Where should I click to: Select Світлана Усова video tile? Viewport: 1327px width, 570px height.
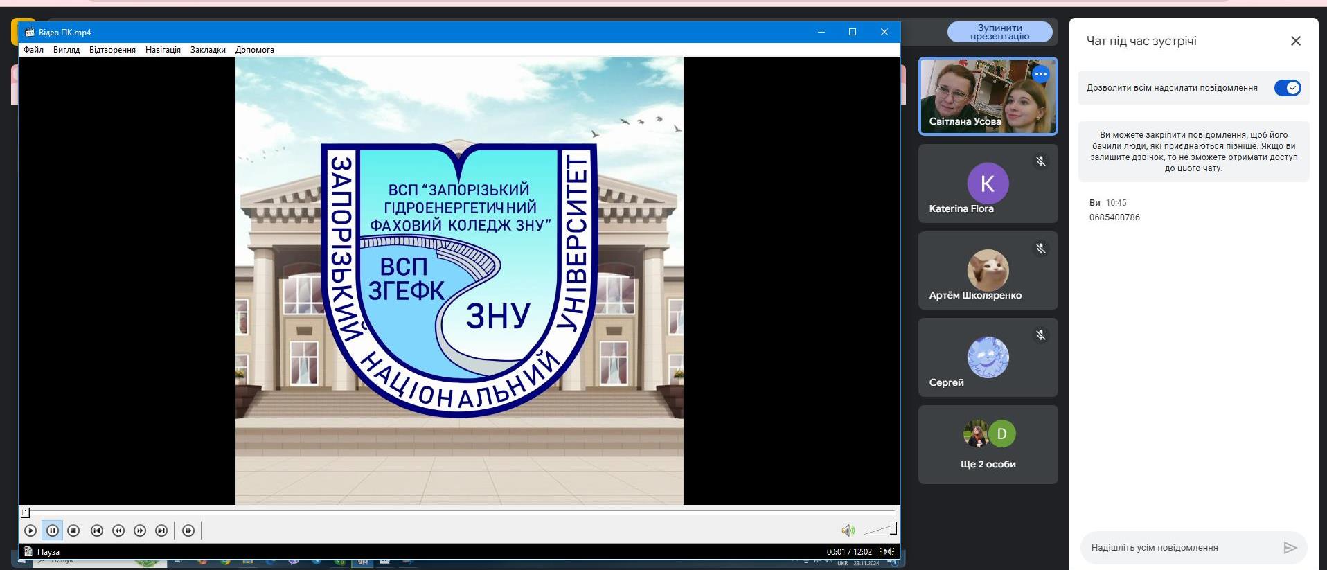(988, 96)
